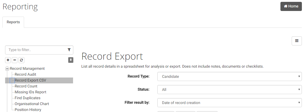Open the Missing IDs Report
The height and width of the screenshot is (112, 304).
click(31, 92)
